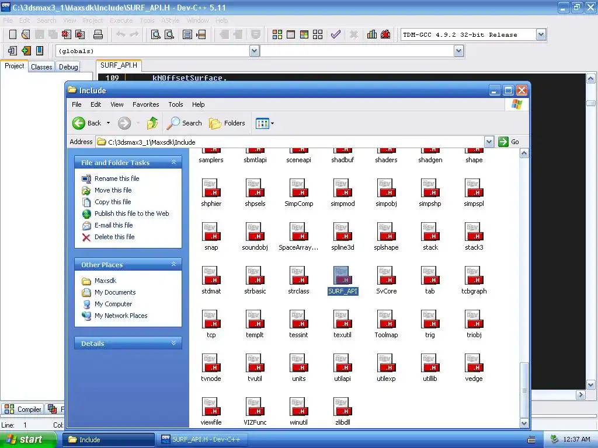
Task: Select the simpobj header file
Action: pyautogui.click(x=386, y=192)
